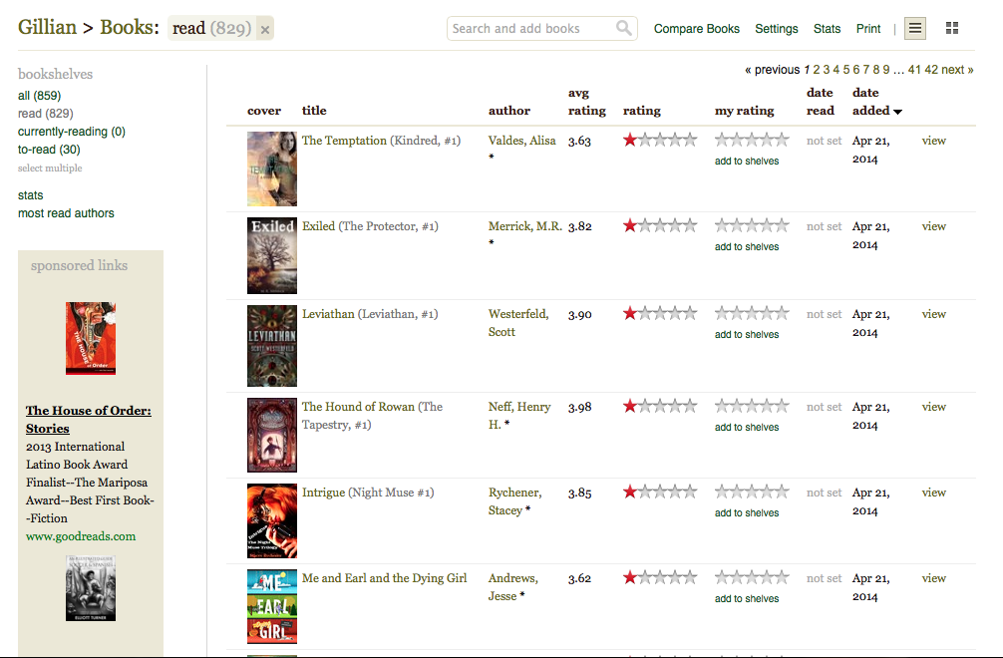The height and width of the screenshot is (658, 1003).
Task: Add Intrigue to shelves
Action: click(x=747, y=512)
